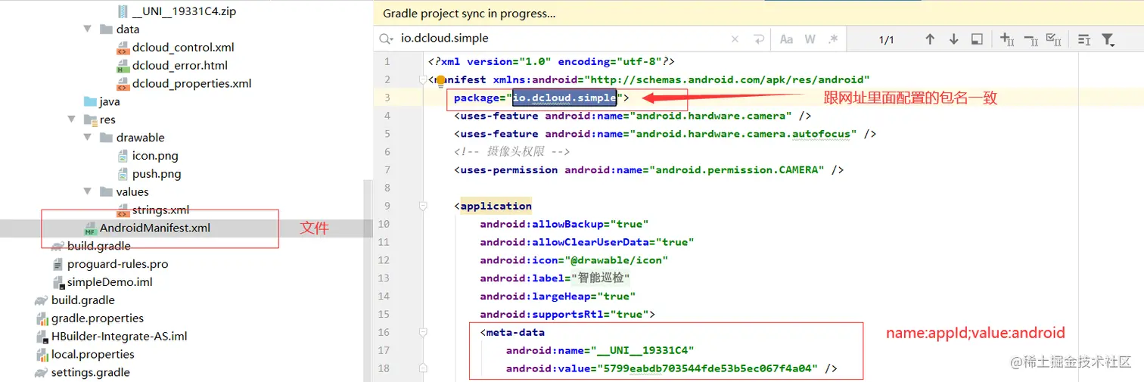Viewport: 1144px width, 382px height.
Task: Click inside the find input field
Action: click(560, 39)
